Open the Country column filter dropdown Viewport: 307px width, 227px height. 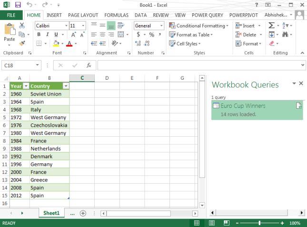[66, 86]
